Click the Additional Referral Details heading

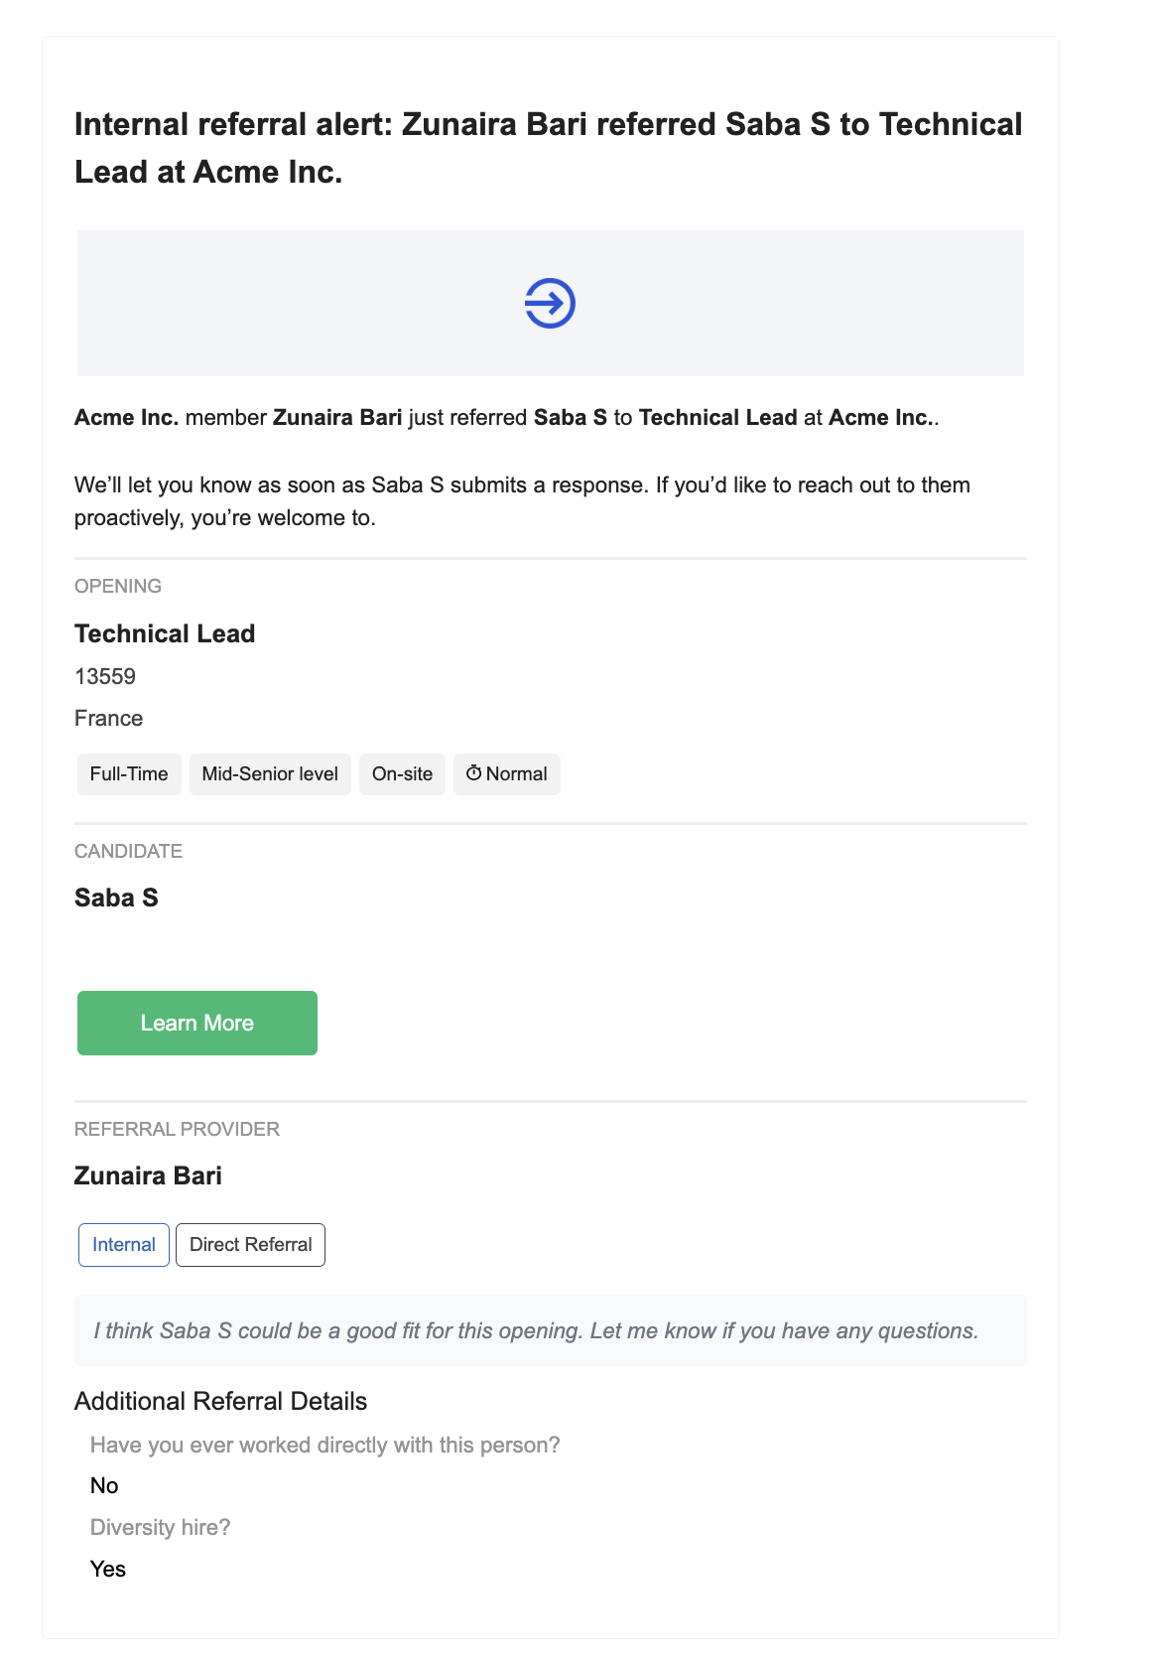click(220, 1401)
